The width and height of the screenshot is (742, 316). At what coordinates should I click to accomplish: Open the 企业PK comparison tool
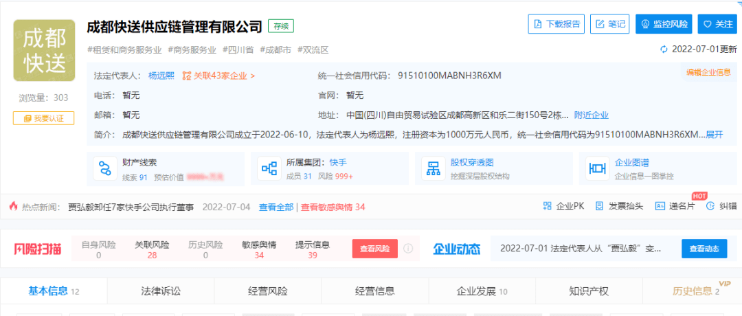click(563, 206)
